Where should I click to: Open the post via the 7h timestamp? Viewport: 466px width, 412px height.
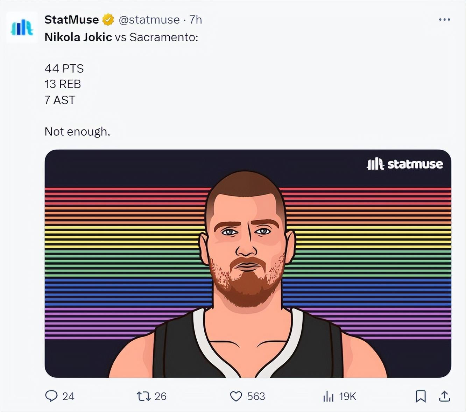coord(196,20)
